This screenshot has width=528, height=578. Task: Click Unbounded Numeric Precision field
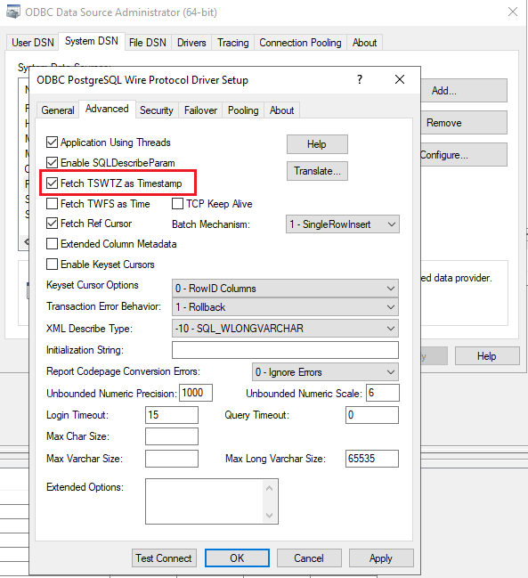coord(196,393)
